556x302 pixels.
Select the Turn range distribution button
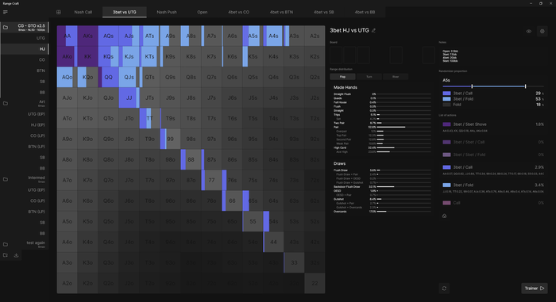369,76
